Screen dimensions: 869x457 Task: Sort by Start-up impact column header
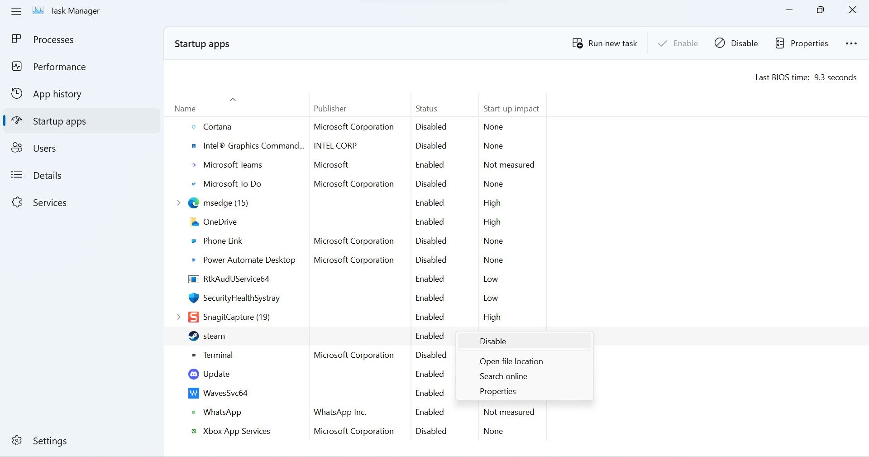511,109
